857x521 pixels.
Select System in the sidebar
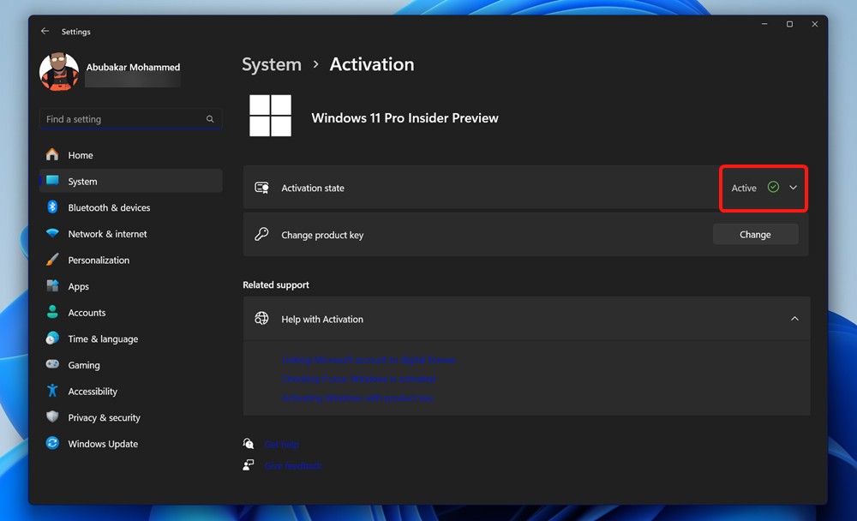(x=130, y=181)
